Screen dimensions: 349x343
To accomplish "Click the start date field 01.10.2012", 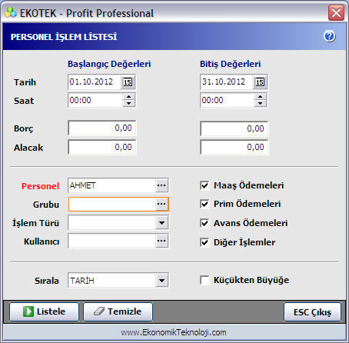I will coord(95,82).
